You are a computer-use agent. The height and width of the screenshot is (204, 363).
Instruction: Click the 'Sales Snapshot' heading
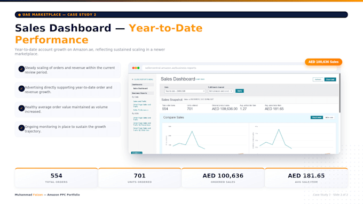click(172, 100)
